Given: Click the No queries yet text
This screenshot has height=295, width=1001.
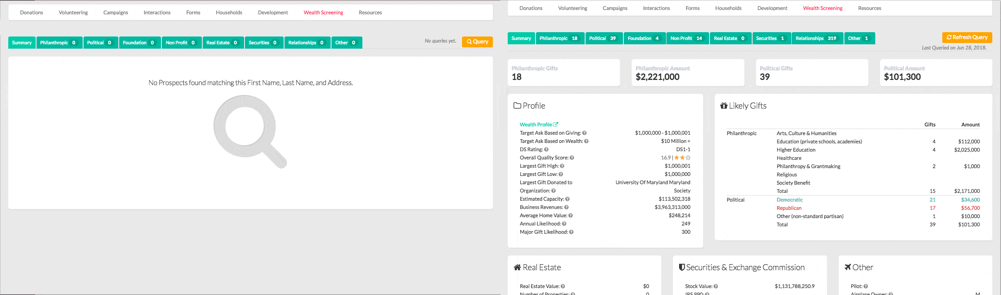Looking at the screenshot, I should coord(440,41).
